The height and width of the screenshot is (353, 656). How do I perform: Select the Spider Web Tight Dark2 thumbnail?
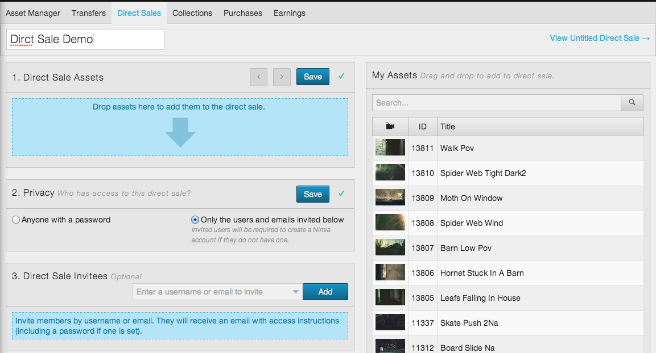390,173
